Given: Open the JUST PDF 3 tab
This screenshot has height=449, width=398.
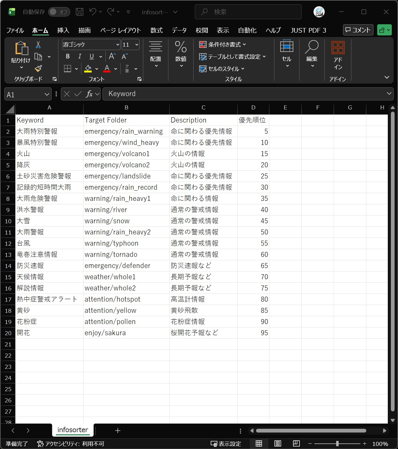Looking at the screenshot, I should tap(308, 30).
